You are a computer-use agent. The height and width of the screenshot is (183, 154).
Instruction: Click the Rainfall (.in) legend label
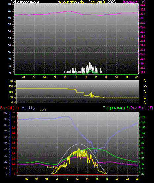coord(9,108)
